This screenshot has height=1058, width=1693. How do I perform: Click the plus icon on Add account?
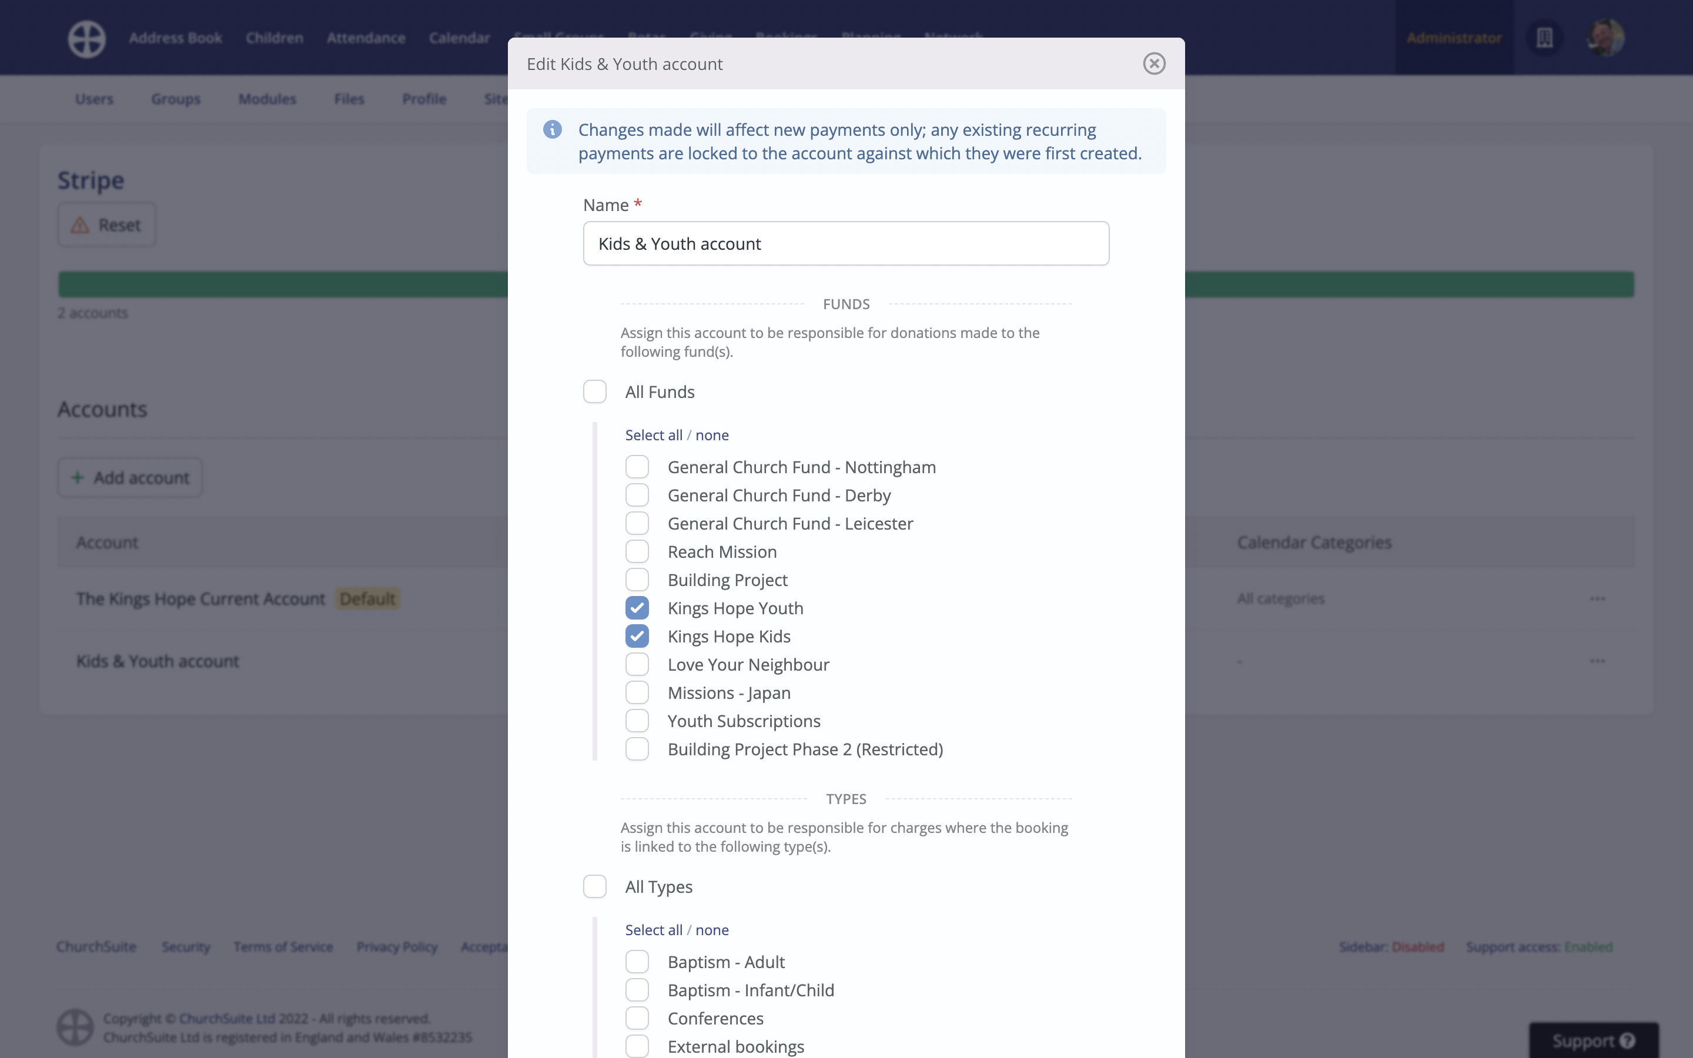tap(78, 478)
